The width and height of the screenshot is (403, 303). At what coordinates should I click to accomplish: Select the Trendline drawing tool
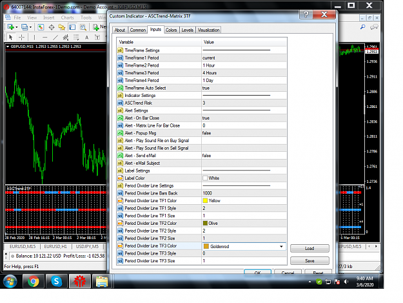pos(55,37)
